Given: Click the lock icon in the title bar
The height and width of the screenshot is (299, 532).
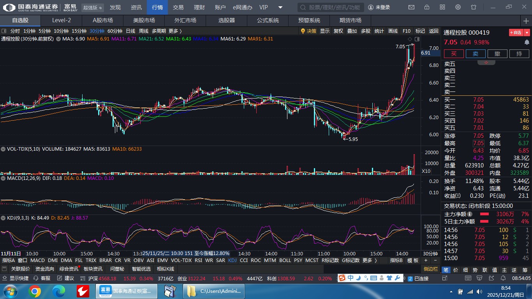Looking at the screenshot, I should coord(427,7).
